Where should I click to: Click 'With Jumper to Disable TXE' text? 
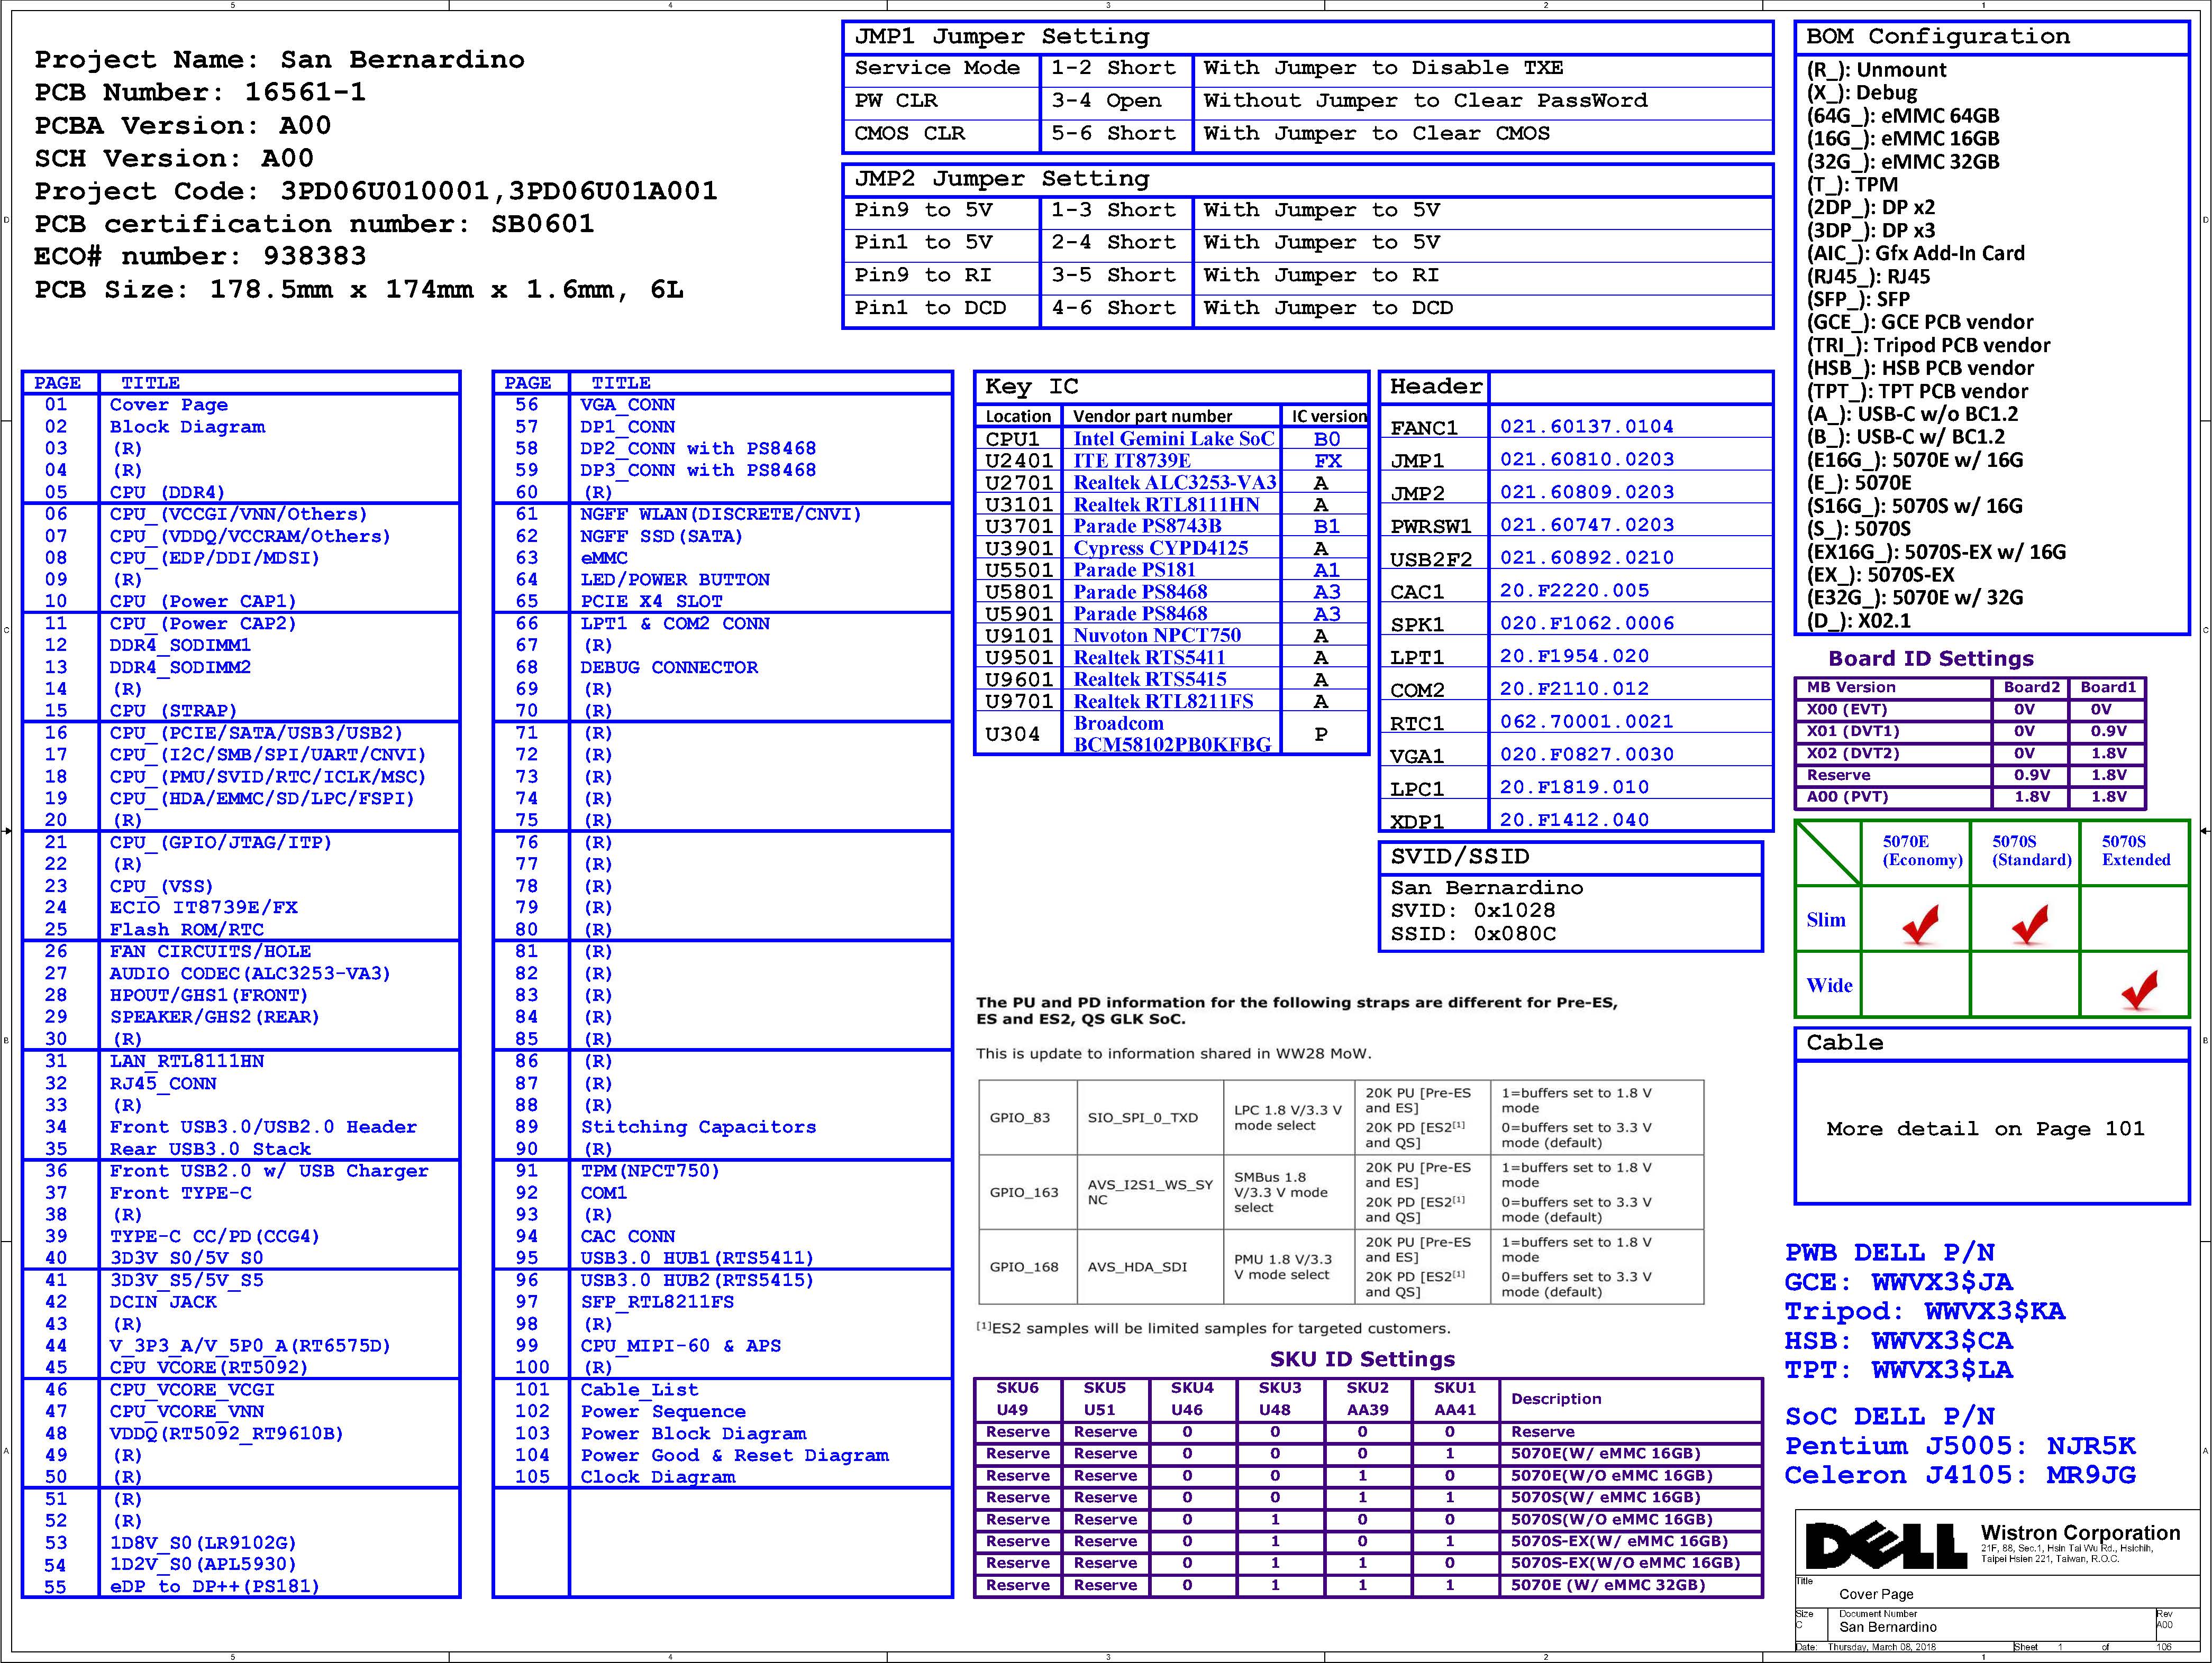(x=1383, y=68)
